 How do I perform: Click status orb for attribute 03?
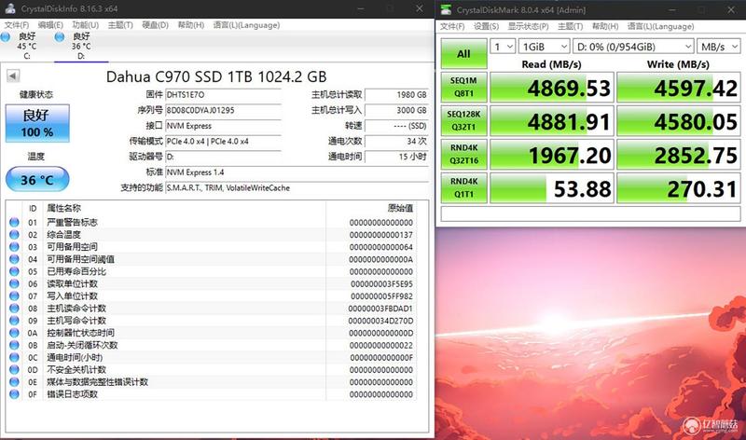click(14, 247)
